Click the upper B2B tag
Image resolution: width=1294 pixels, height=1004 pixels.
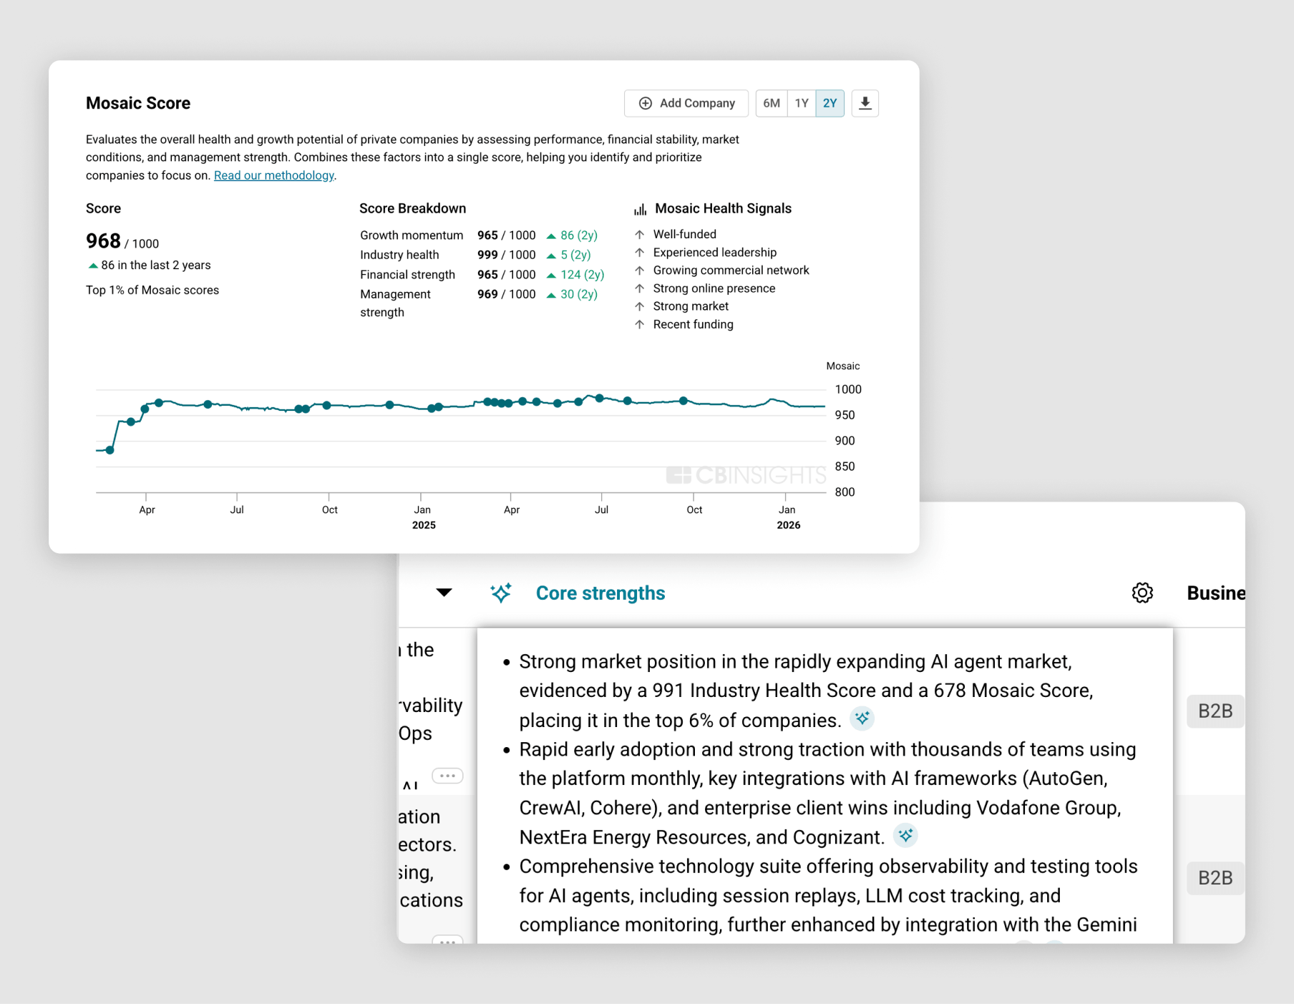1215,711
